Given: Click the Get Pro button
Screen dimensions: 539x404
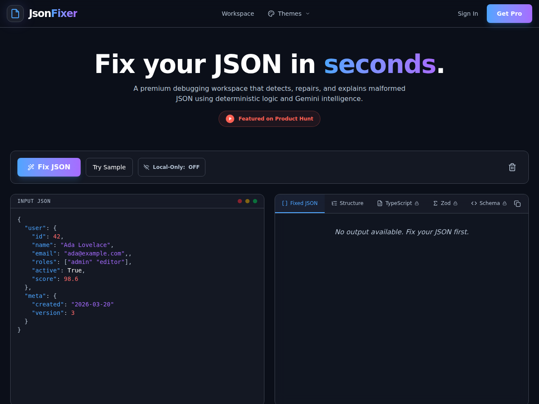Looking at the screenshot, I should point(509,13).
